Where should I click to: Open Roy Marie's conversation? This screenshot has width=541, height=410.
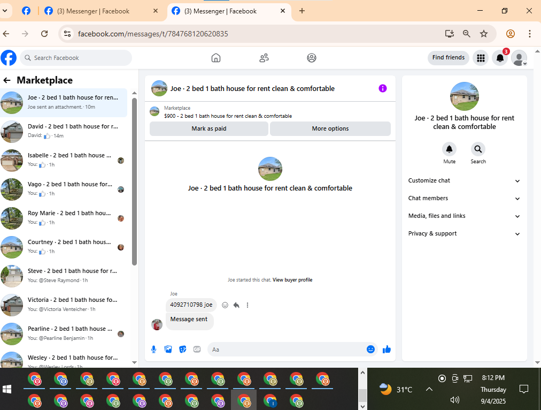(64, 218)
